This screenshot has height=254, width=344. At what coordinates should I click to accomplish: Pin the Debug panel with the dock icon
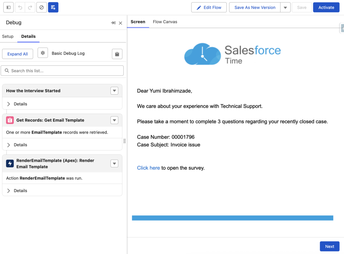pyautogui.click(x=114, y=23)
